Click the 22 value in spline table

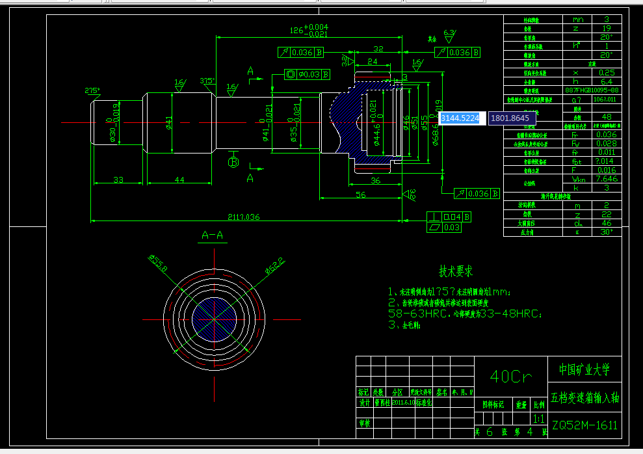click(607, 215)
